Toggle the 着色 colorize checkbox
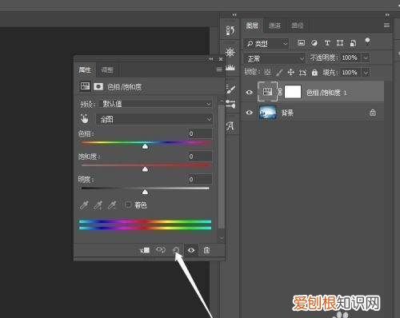Screen dimensions: 400x318 128,205
